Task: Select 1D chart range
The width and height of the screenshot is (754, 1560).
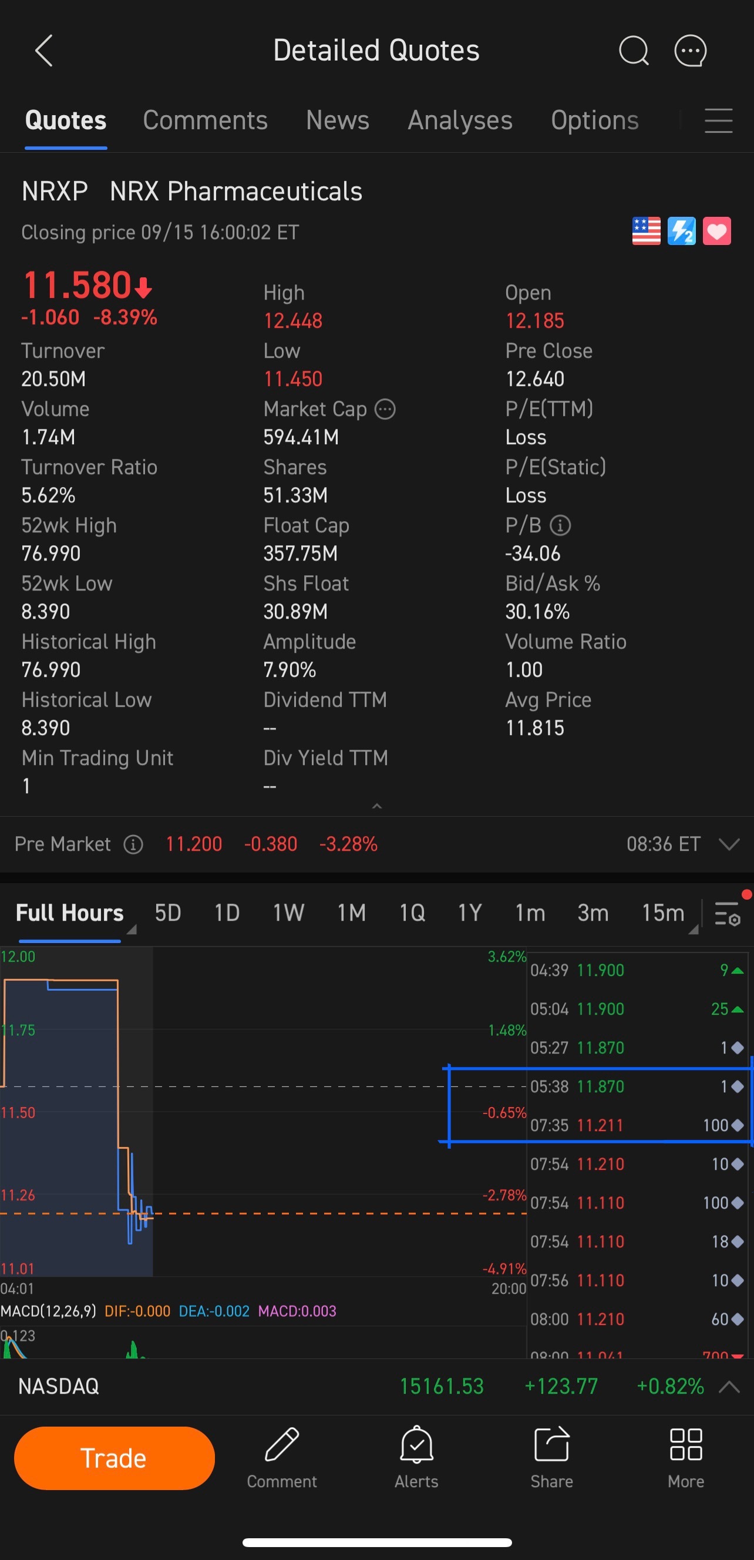Action: pos(227,913)
